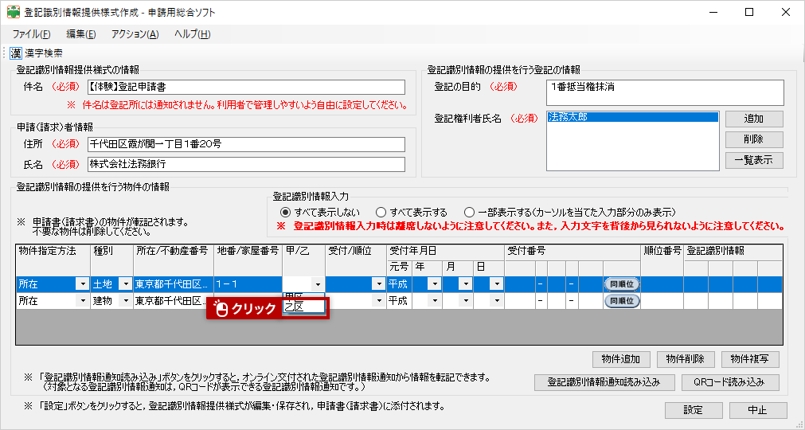Screen dimensions: 805x430
Task: Open the 物件指定方法 dropdown in the 土地 row
Action: point(82,284)
